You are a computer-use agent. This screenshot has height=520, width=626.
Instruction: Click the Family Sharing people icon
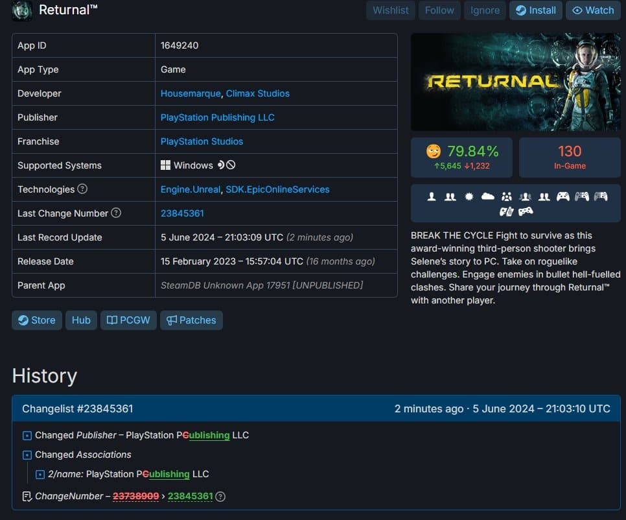[x=507, y=196]
